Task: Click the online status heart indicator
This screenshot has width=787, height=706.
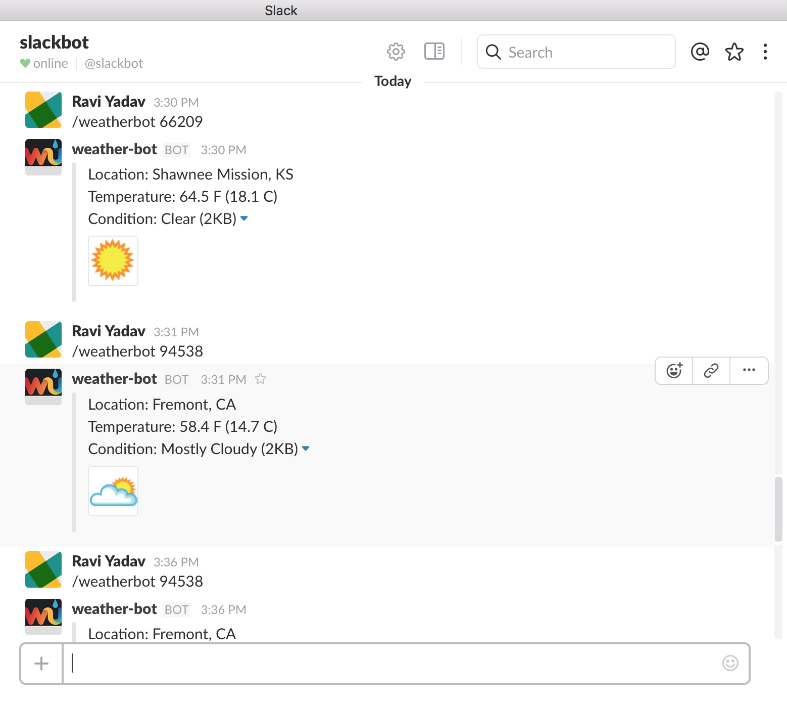Action: coord(25,63)
